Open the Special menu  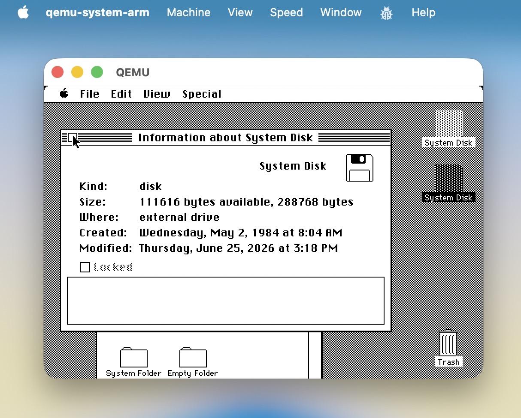pyautogui.click(x=202, y=94)
